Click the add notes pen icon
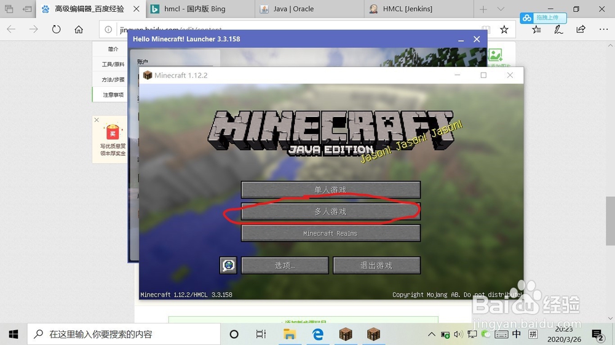The width and height of the screenshot is (615, 345). (x=558, y=30)
